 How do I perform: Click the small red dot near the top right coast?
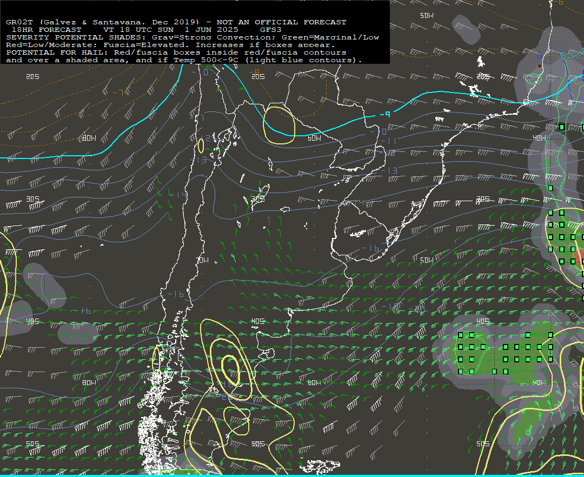tap(539, 66)
